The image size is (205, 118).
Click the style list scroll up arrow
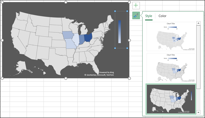tap(198, 23)
